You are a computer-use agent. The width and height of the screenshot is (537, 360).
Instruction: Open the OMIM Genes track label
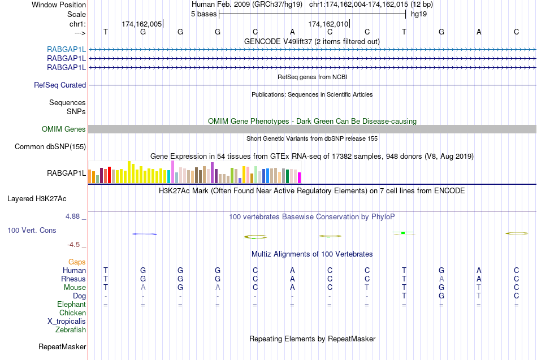coord(64,129)
